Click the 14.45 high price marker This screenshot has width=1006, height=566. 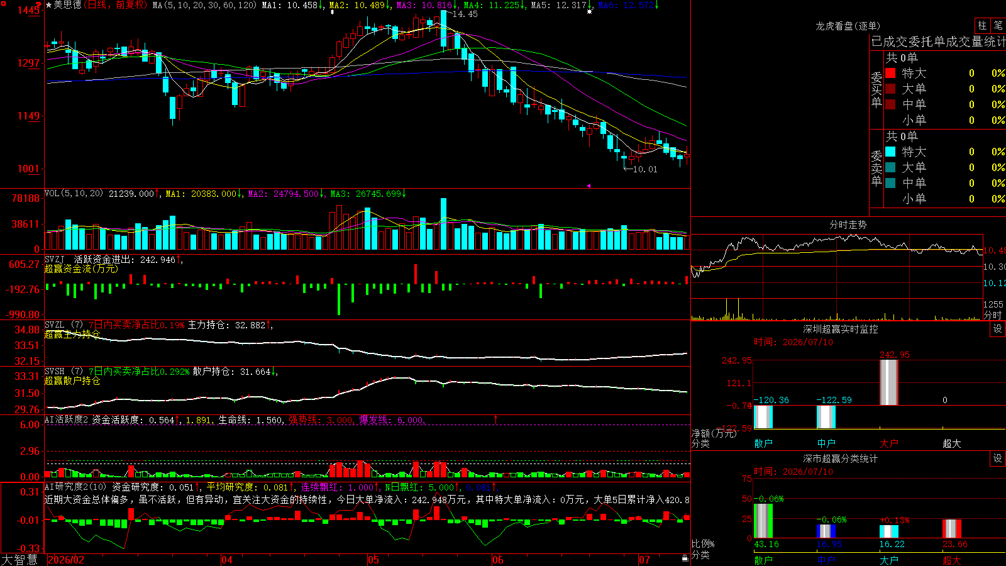(465, 14)
